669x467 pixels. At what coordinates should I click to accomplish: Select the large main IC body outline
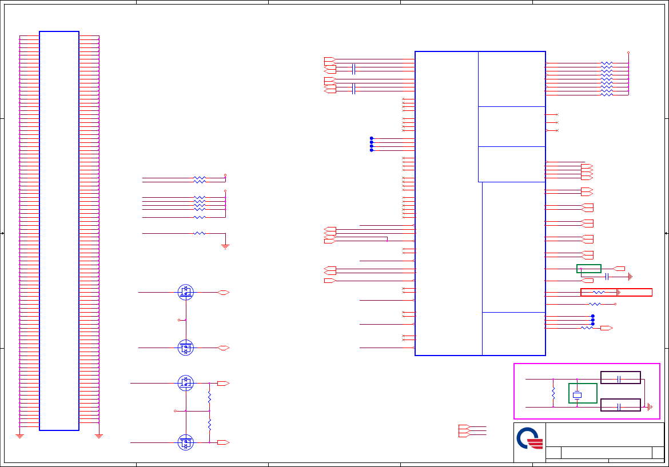[x=480, y=203]
